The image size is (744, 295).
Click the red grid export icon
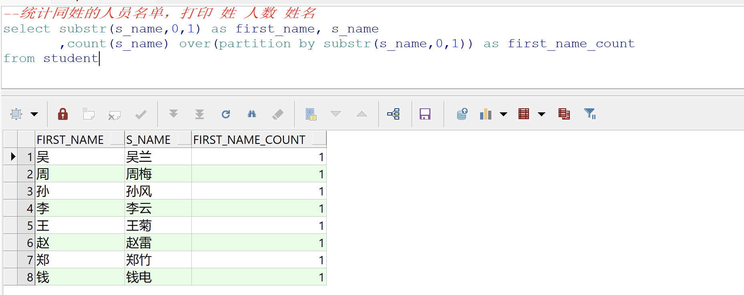tap(524, 114)
